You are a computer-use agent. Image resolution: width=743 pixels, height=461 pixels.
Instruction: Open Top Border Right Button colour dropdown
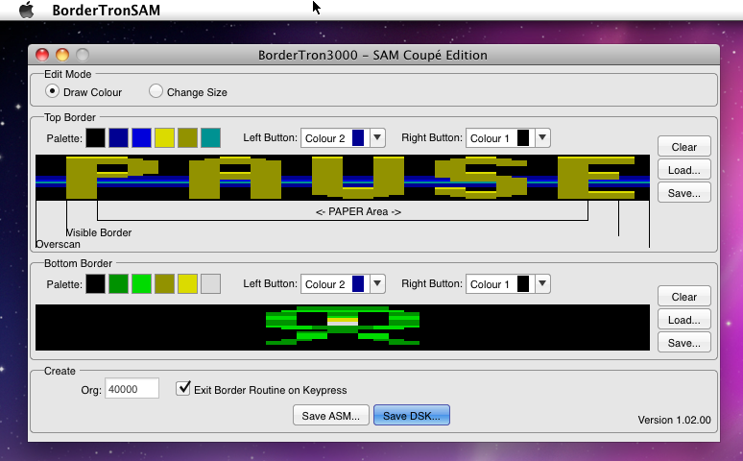[x=508, y=138]
